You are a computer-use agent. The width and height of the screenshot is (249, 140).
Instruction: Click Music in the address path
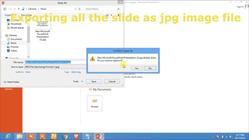pos(43,9)
